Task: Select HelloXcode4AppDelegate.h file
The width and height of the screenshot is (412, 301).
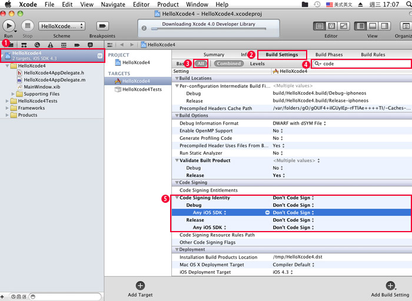Action: (54, 73)
